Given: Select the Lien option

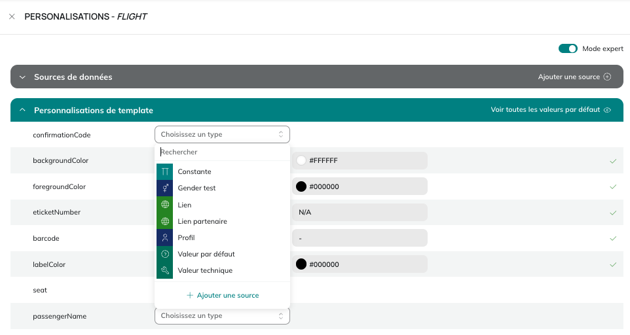Looking at the screenshot, I should [222, 205].
